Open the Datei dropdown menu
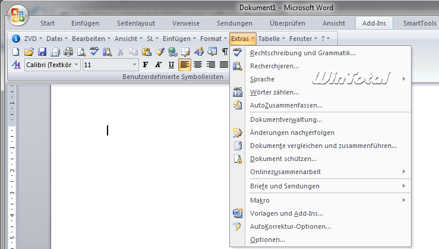The image size is (439, 249). pos(57,39)
